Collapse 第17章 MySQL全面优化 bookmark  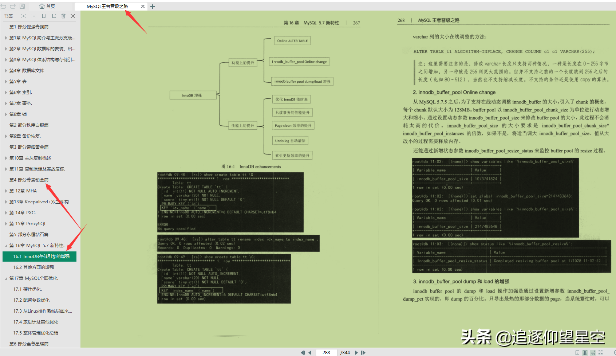click(x=6, y=278)
